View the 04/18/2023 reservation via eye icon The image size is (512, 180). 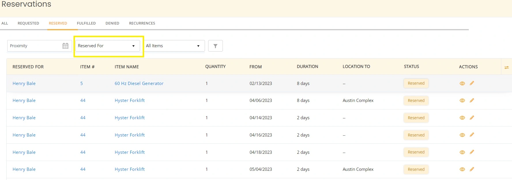click(x=462, y=152)
